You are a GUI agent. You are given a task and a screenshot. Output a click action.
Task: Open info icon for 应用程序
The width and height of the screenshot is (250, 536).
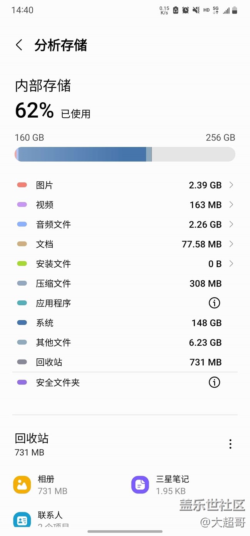coord(214,303)
